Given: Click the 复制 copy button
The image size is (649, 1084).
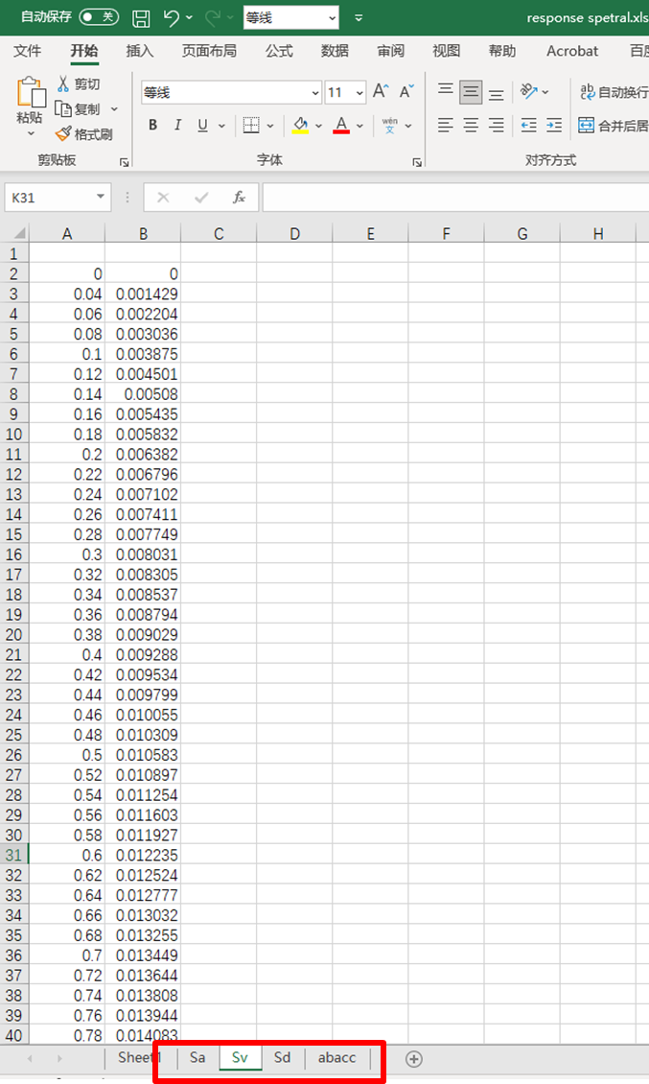Looking at the screenshot, I should pos(79,109).
